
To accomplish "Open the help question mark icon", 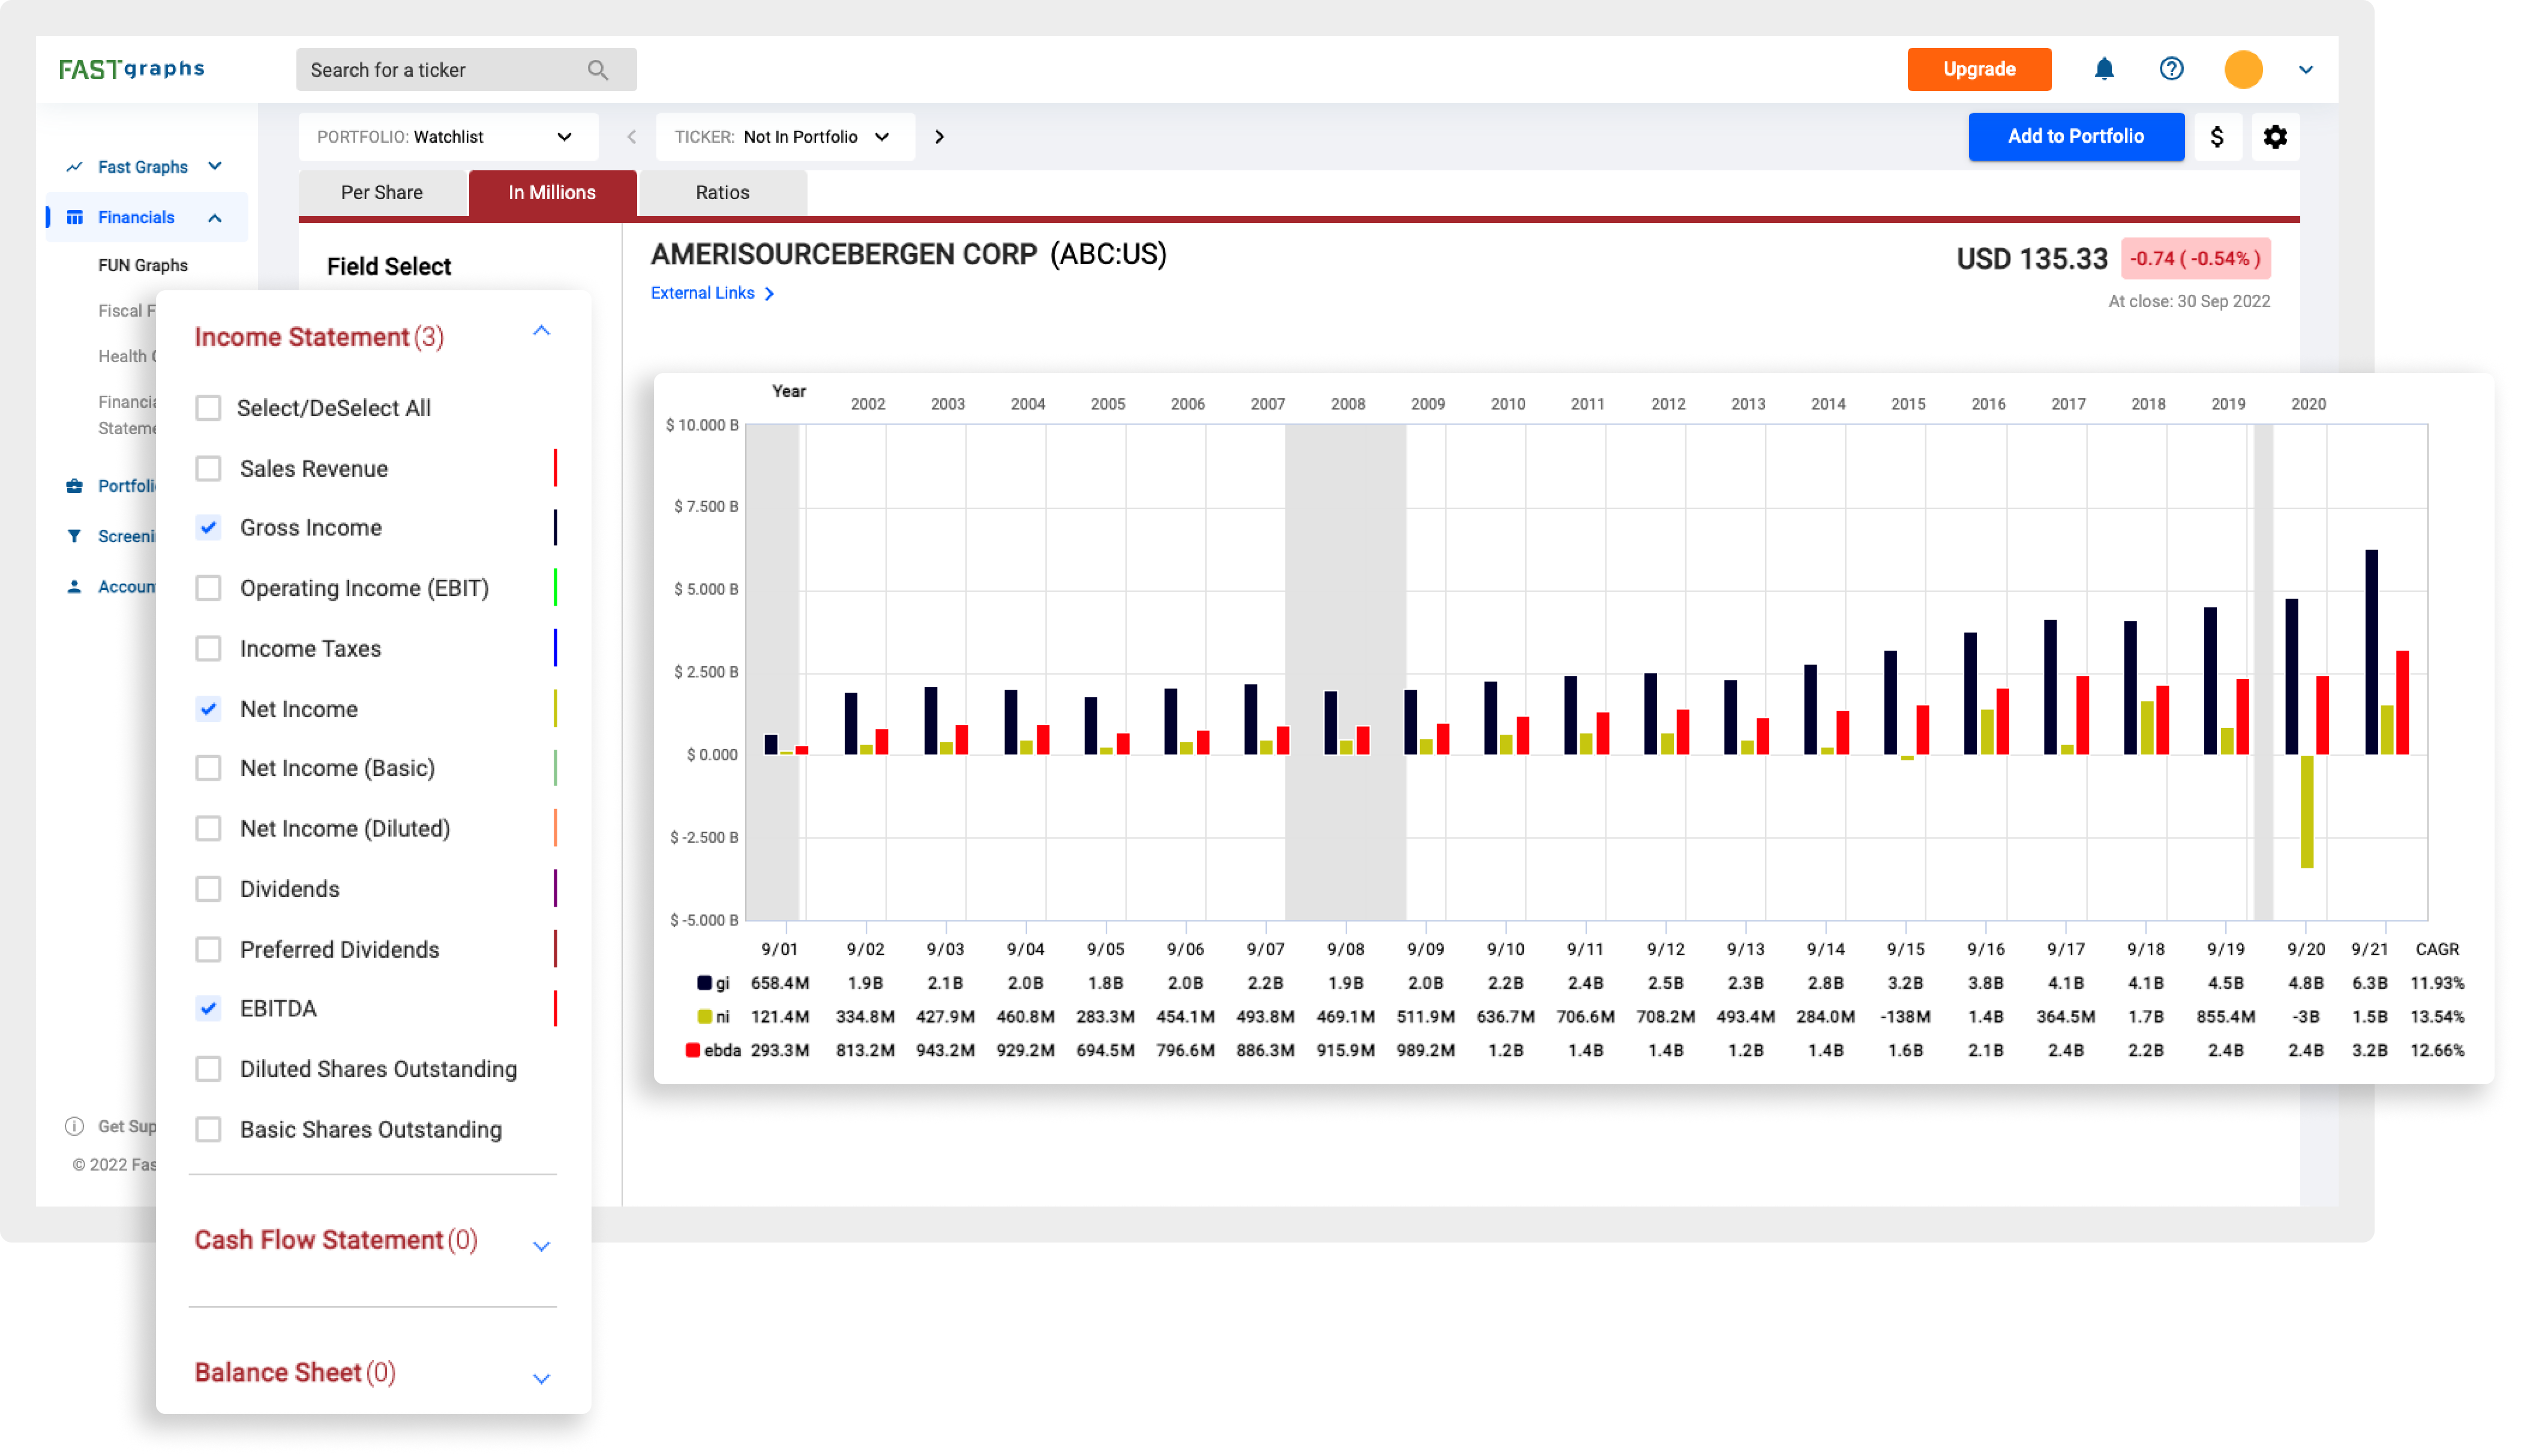I will 2170,69.
